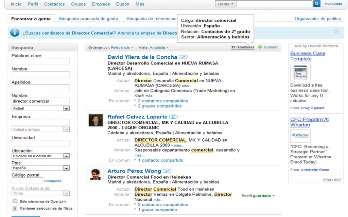Open the Contactos menu

54,4
